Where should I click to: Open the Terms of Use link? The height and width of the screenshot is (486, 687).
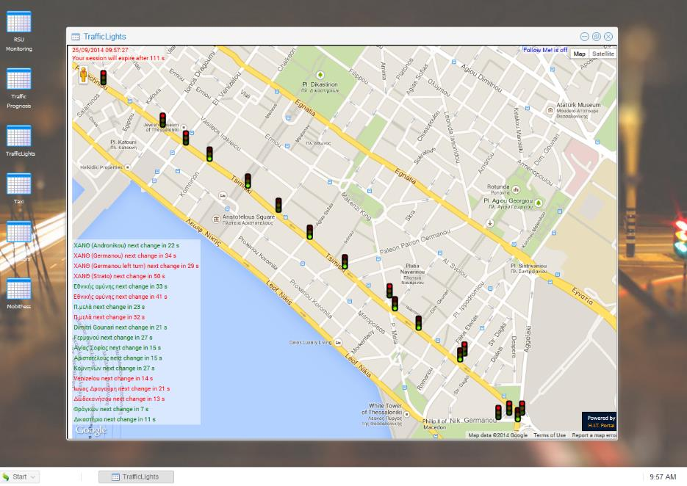550,435
